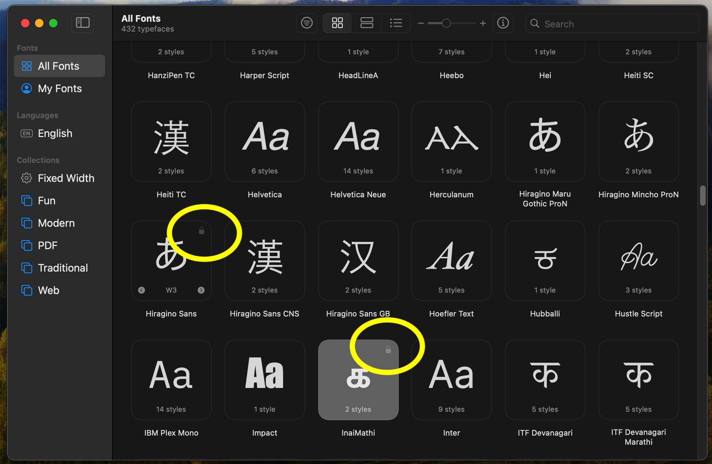The width and height of the screenshot is (712, 464).
Task: Open the Fixed Width collection
Action: (x=66, y=178)
